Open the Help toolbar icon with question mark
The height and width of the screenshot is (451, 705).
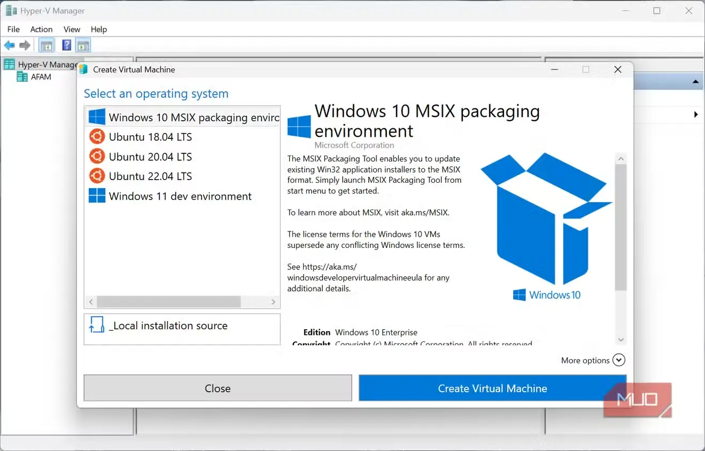point(67,45)
